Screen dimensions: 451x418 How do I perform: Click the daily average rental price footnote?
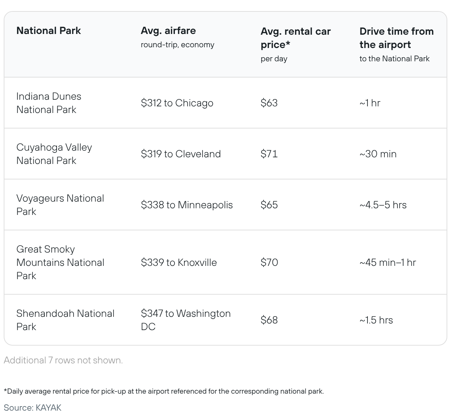tap(164, 391)
